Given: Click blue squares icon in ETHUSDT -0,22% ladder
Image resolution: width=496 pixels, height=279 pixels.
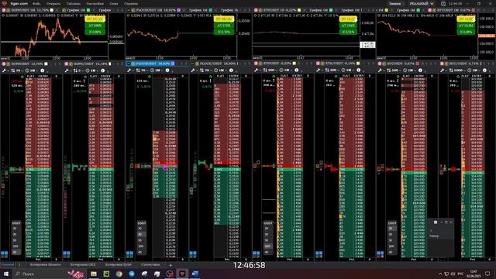Looking at the screenshot, I should 257,253.
